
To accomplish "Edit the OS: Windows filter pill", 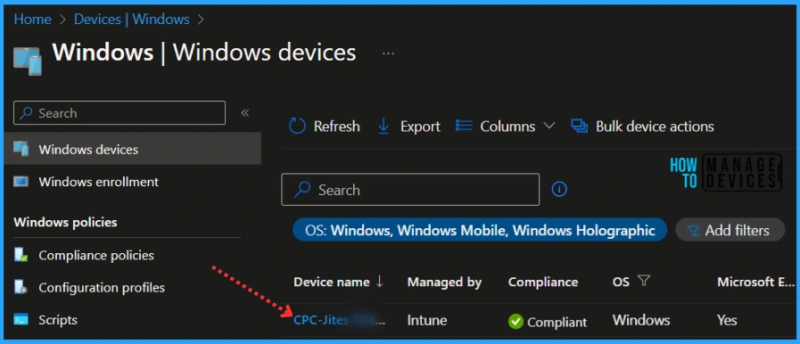I will click(x=480, y=230).
